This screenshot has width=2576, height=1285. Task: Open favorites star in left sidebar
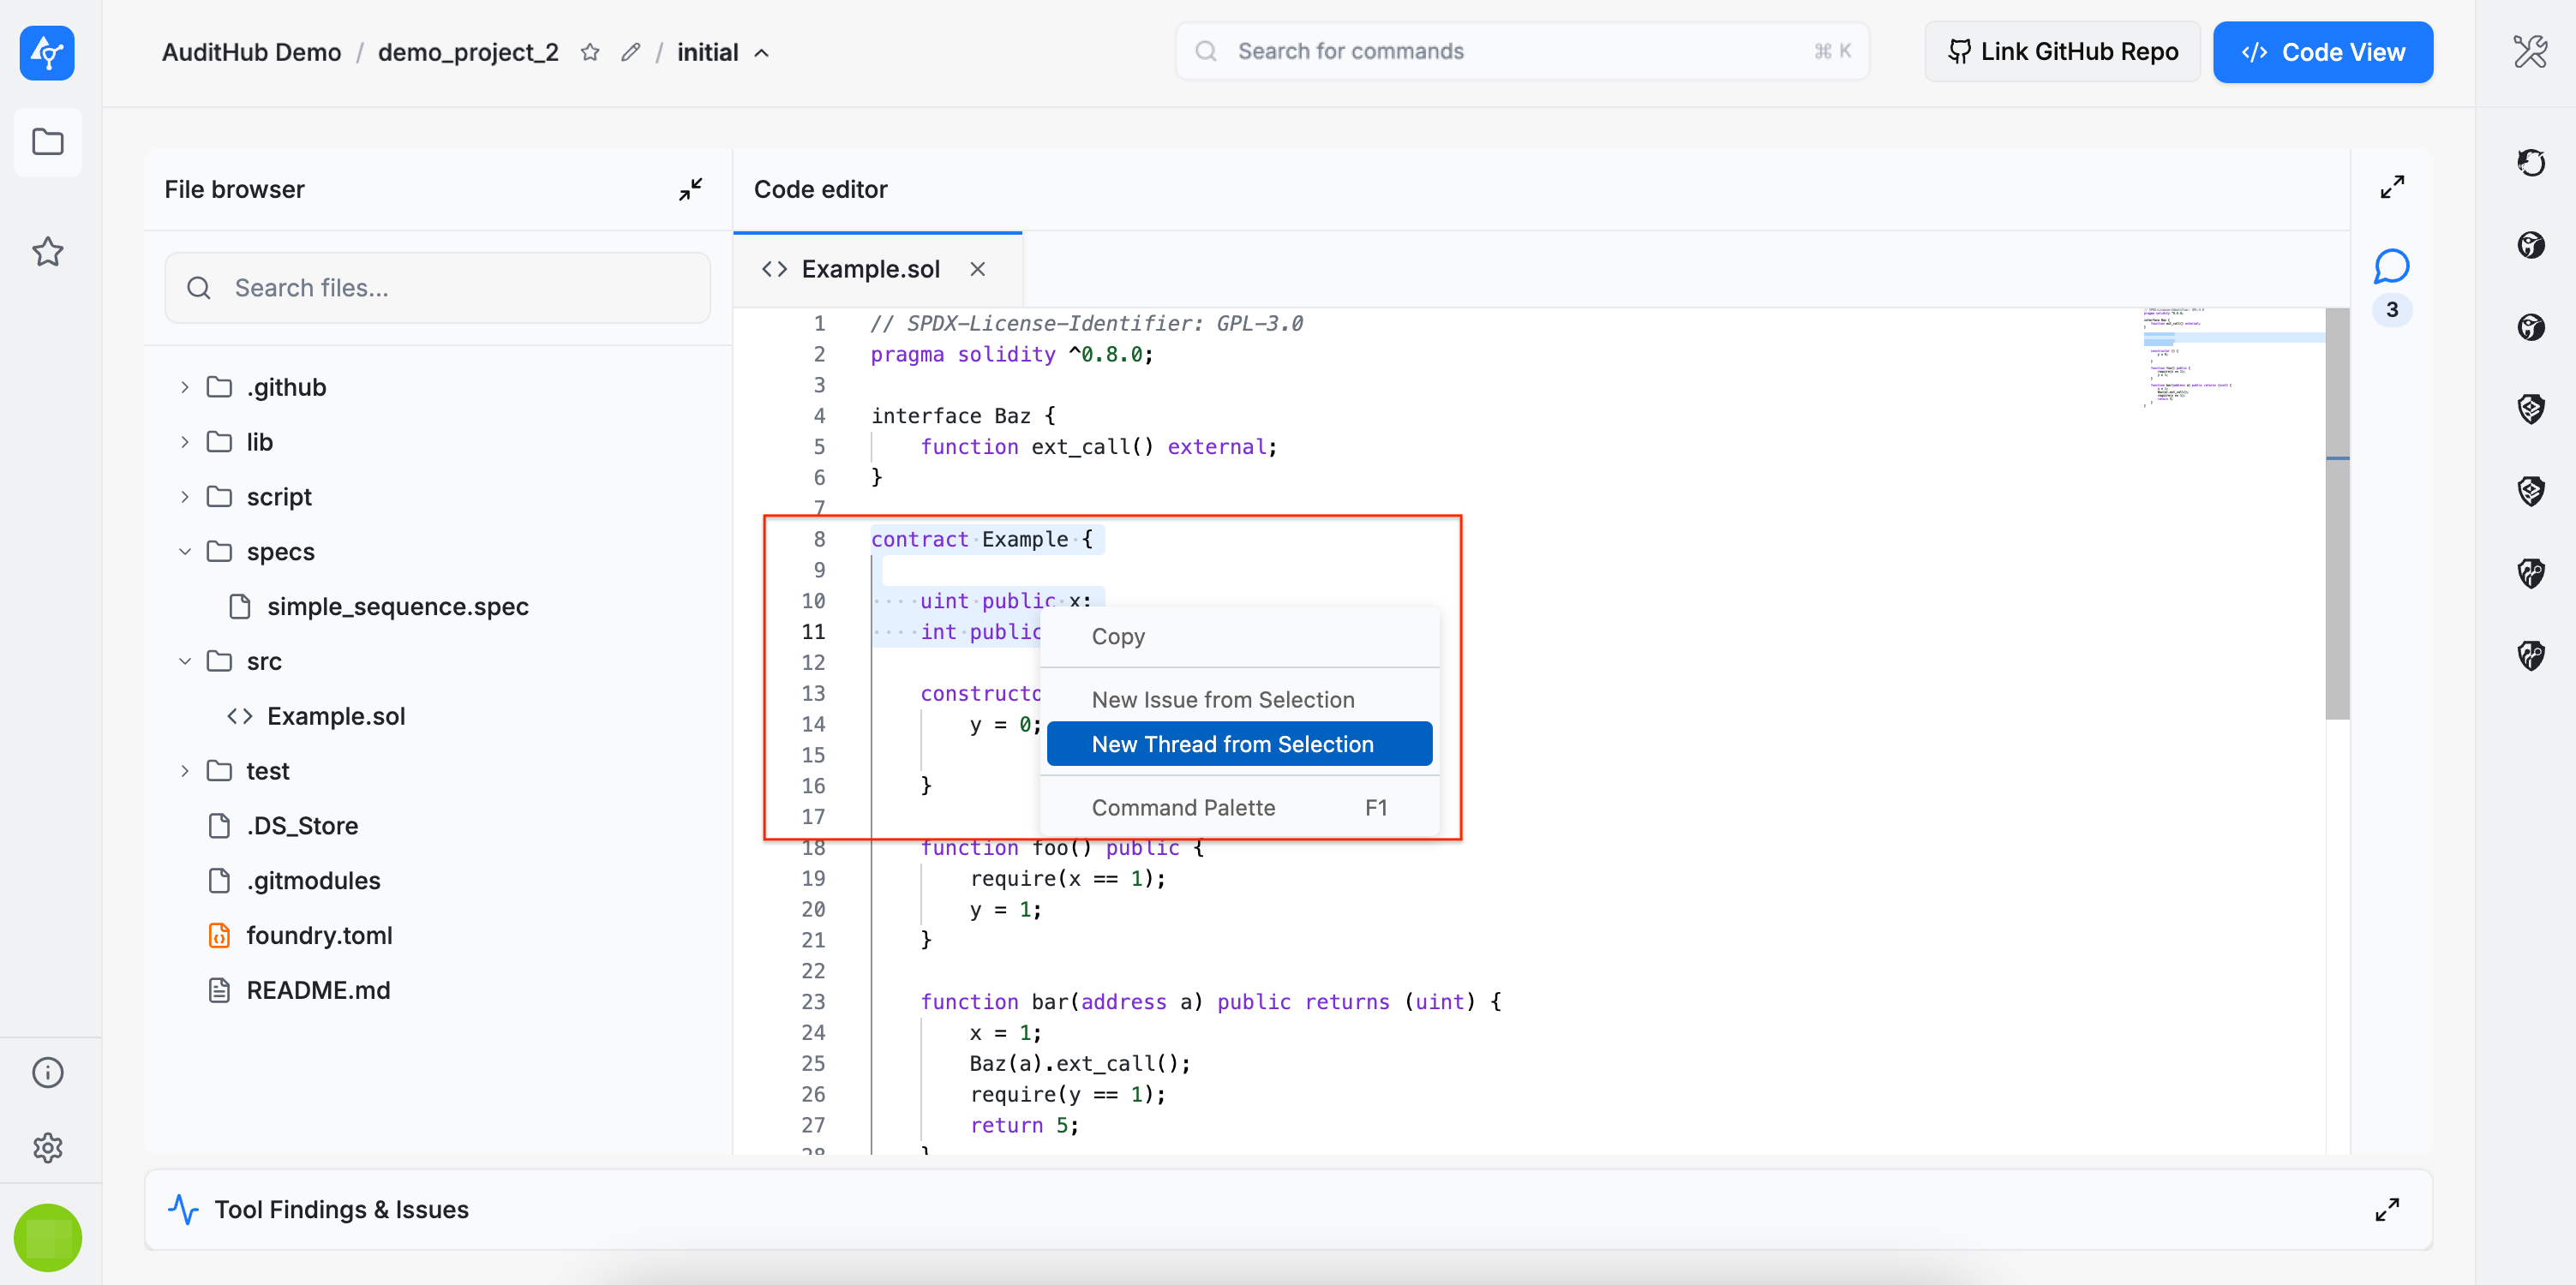[47, 251]
